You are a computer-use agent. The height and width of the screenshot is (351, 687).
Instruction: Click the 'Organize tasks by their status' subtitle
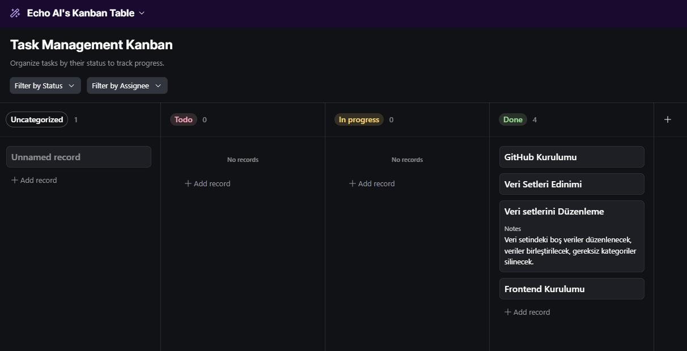[x=87, y=63]
